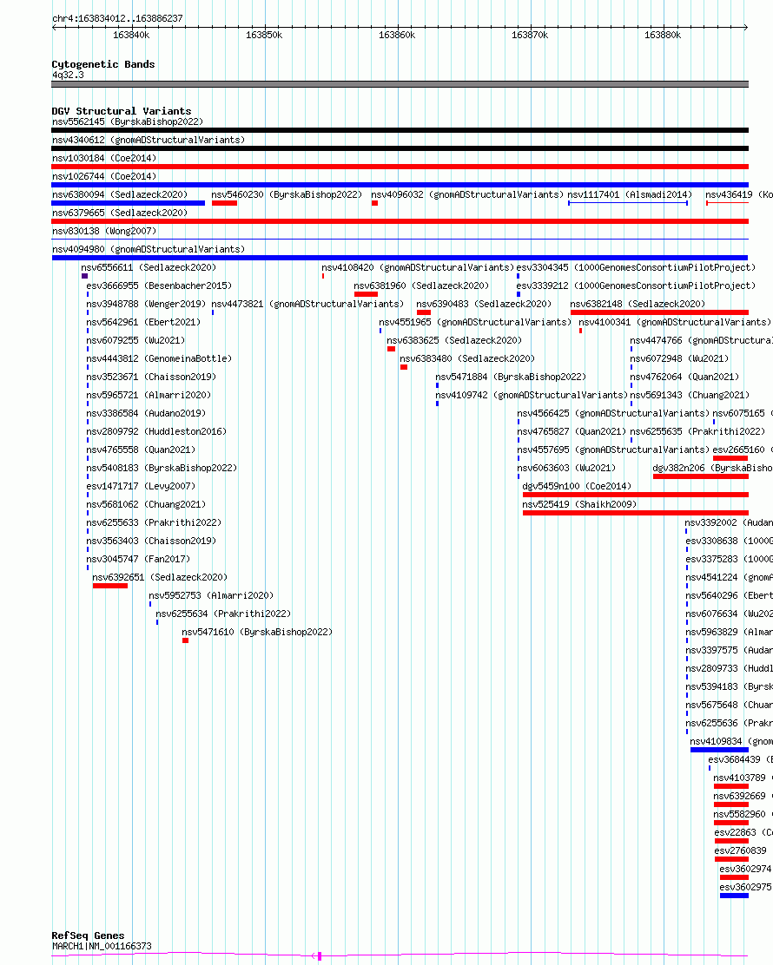Image resolution: width=773 pixels, height=965 pixels.
Task: Click nsv6063603 (Wu2021) label
Action: [566, 469]
